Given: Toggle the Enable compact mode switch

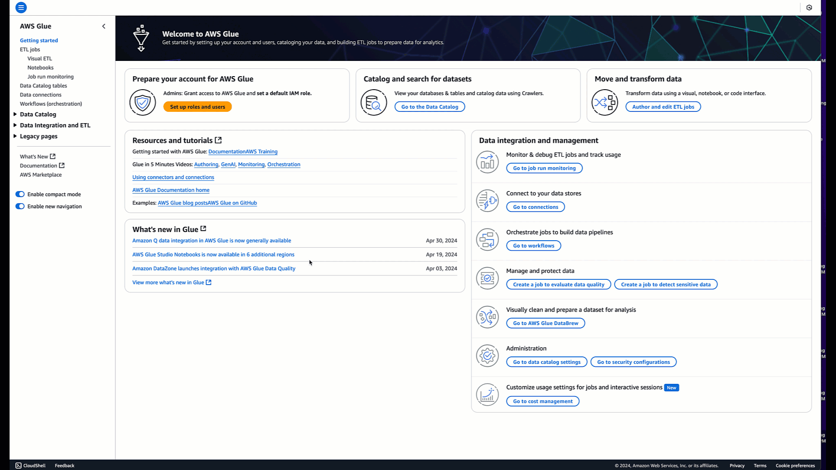Looking at the screenshot, I should click(20, 194).
